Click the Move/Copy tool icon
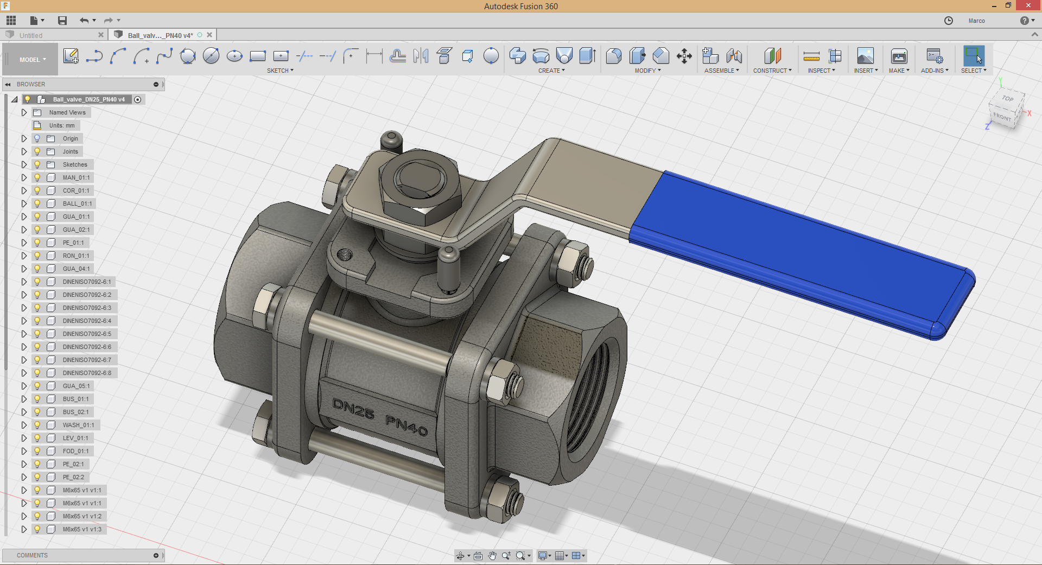1042x565 pixels. click(x=684, y=56)
